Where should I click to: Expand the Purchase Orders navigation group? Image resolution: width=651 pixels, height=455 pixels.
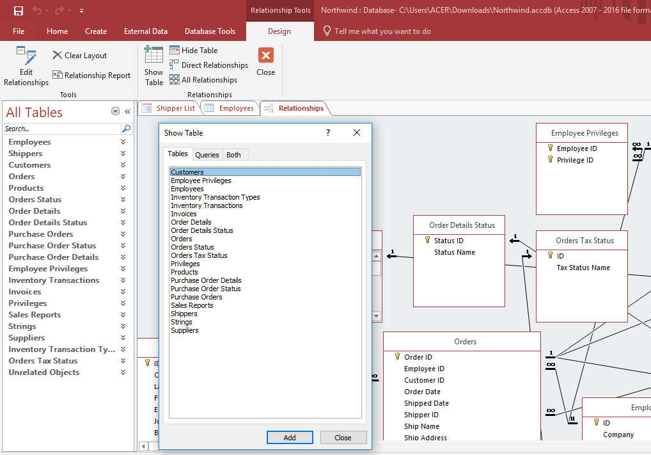[x=123, y=234]
